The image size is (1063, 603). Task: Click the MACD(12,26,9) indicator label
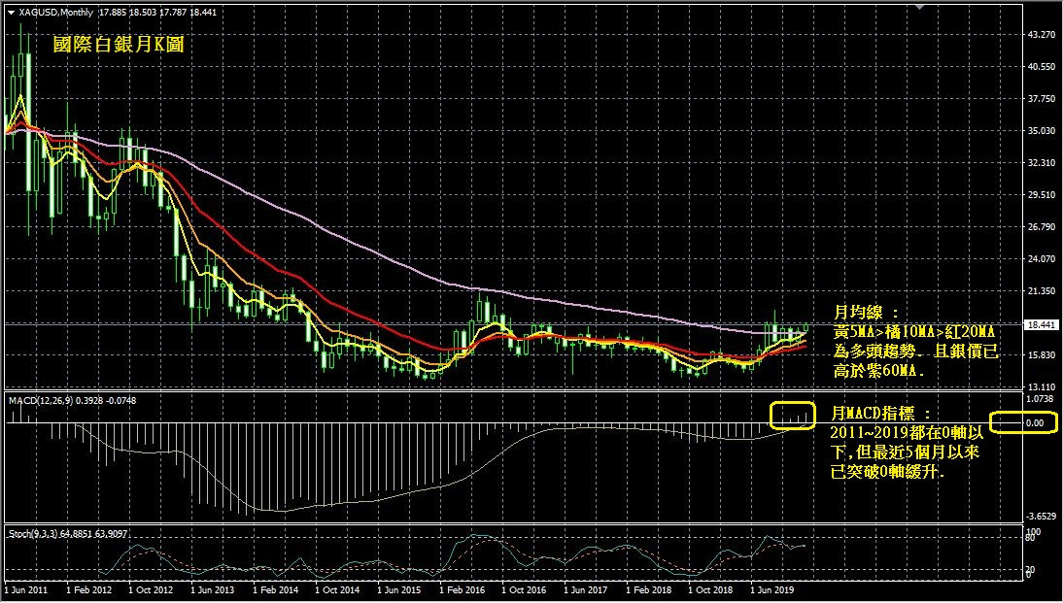42,401
